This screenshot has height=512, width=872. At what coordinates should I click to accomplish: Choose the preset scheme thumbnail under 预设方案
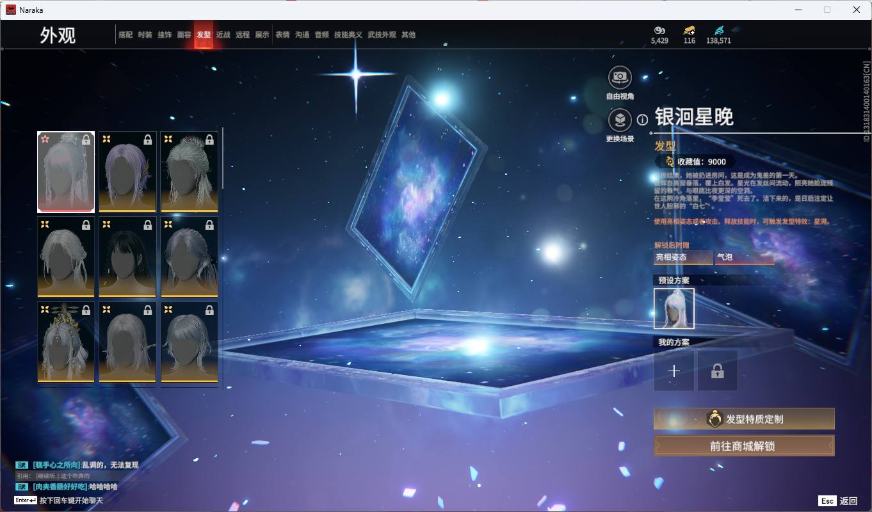click(674, 308)
